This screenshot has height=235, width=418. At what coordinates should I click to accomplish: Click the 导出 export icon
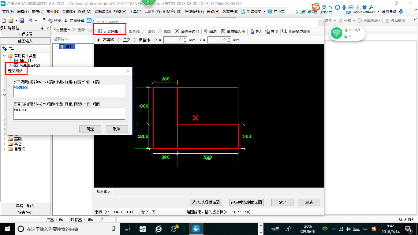tap(267, 31)
